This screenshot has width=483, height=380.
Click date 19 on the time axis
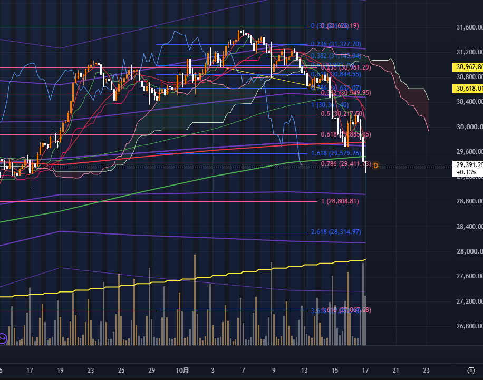[60, 371]
